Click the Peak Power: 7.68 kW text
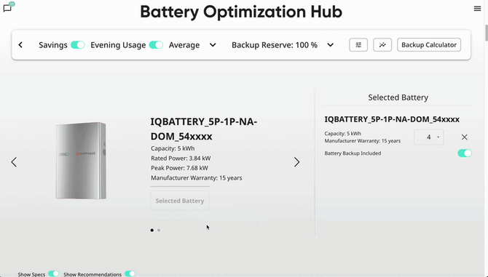Screen dimensions: 488x277 coord(179,168)
